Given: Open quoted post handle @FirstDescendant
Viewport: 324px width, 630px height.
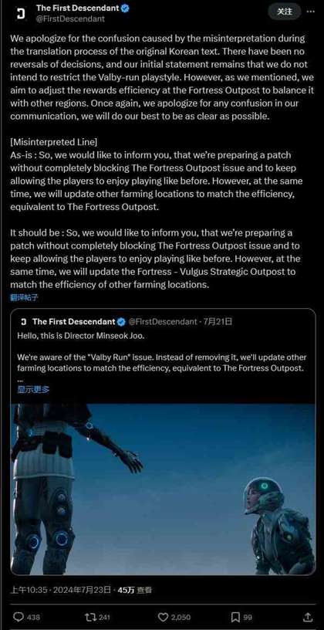Looking at the screenshot, I should pos(162,321).
